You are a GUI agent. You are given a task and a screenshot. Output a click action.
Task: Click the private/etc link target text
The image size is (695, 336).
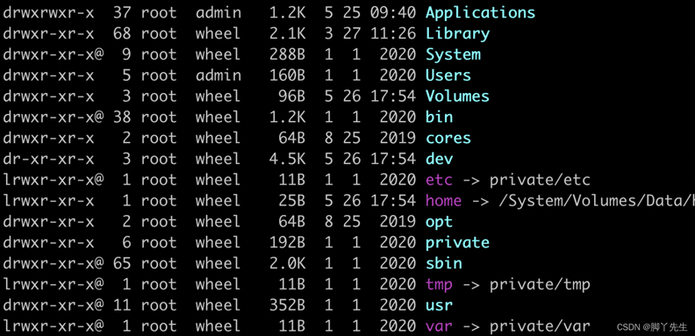coord(540,180)
